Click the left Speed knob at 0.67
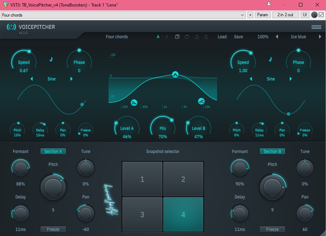This screenshot has height=236, width=326. tap(24, 62)
